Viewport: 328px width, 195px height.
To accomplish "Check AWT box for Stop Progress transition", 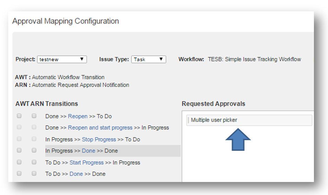I will pyautogui.click(x=19, y=139).
